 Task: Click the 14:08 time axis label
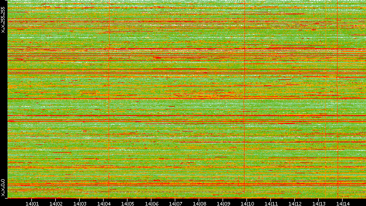click(200, 204)
